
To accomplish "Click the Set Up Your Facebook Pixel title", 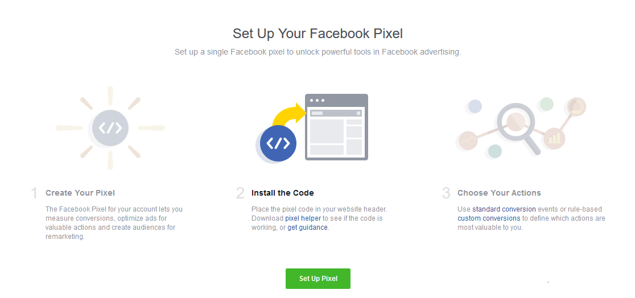I will click(317, 34).
